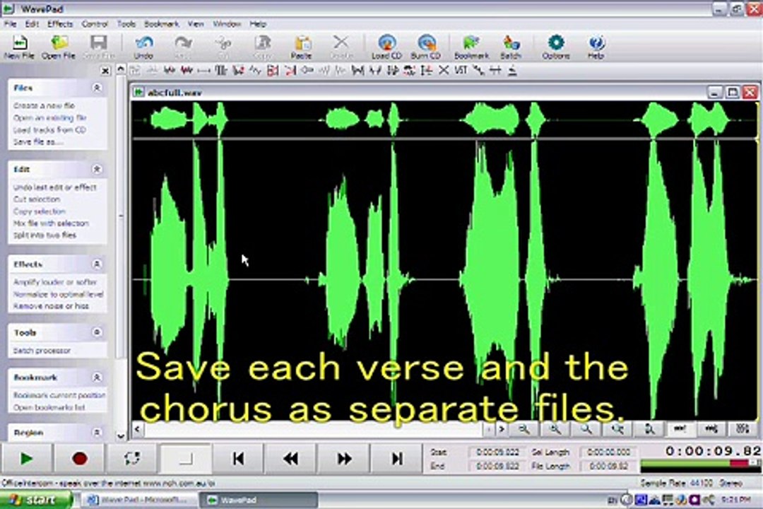Click the waveform overview strip at top
Viewport: 763px width, 509px height.
pyautogui.click(x=444, y=119)
